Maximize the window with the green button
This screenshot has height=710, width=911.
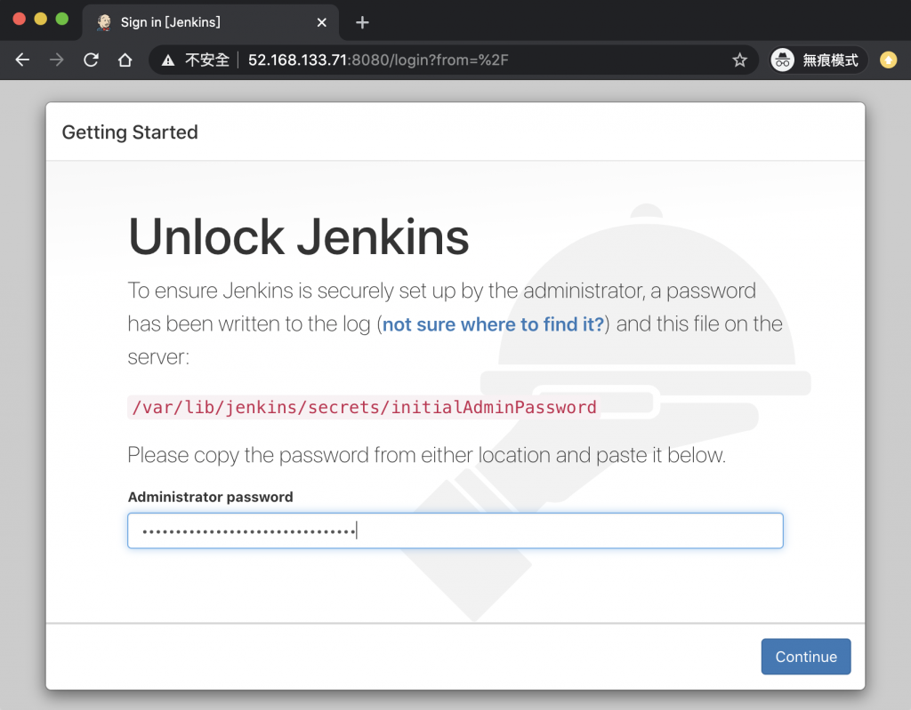click(x=62, y=19)
